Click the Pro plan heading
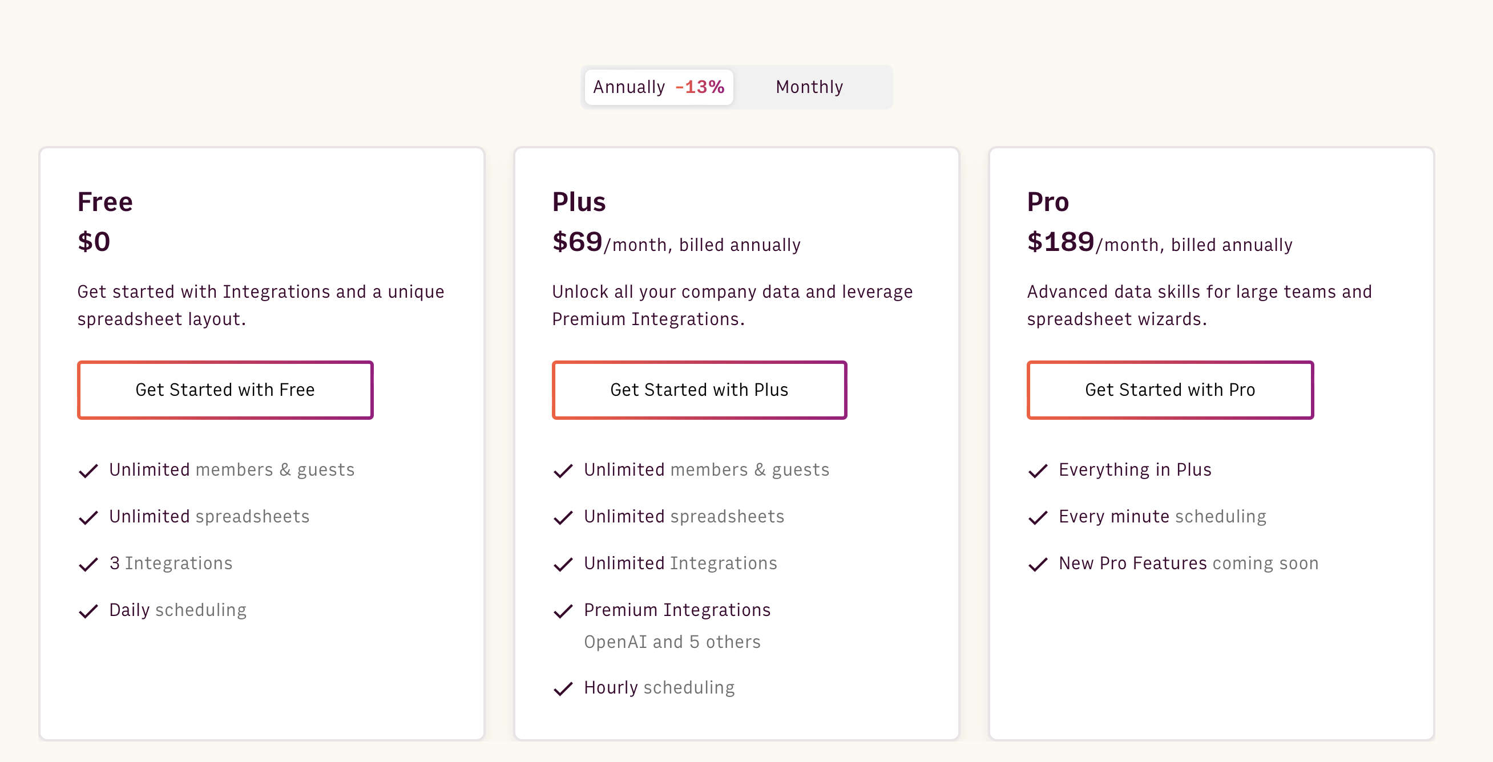Screen dimensions: 1493x762 tap(1047, 202)
